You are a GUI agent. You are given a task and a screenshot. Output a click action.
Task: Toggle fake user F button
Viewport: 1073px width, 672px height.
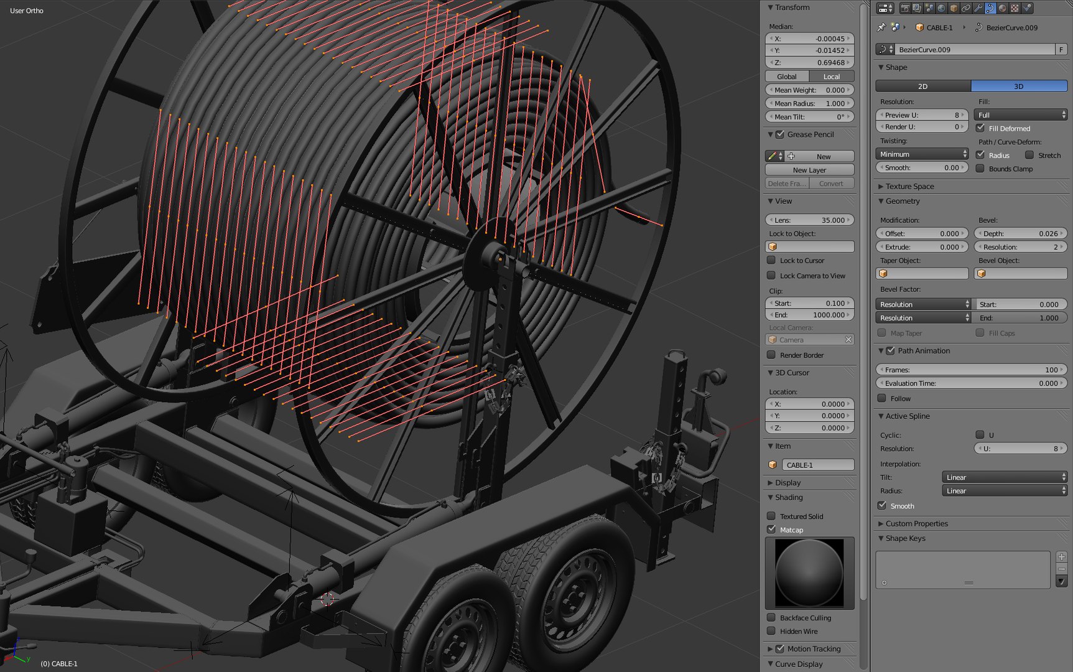(1061, 49)
